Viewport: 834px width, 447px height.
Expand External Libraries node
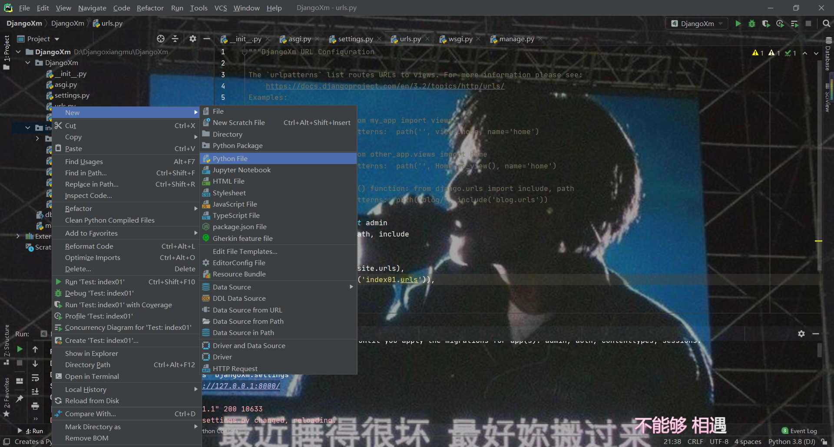(18, 236)
